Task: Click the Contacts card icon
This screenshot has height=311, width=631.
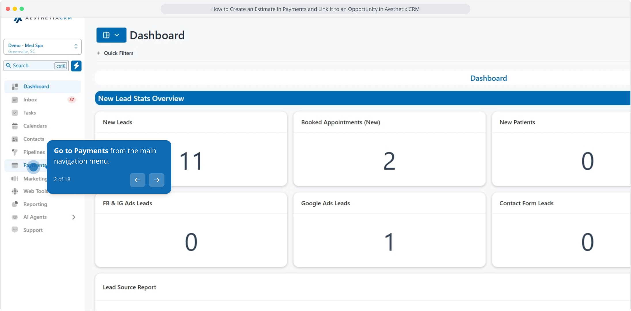Action: coord(15,139)
